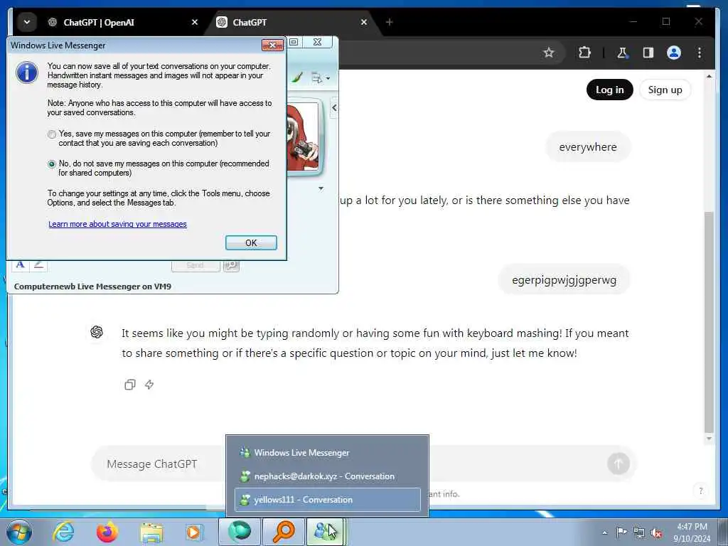
Task: Click the orange magnifier taskbar icon
Action: click(283, 532)
